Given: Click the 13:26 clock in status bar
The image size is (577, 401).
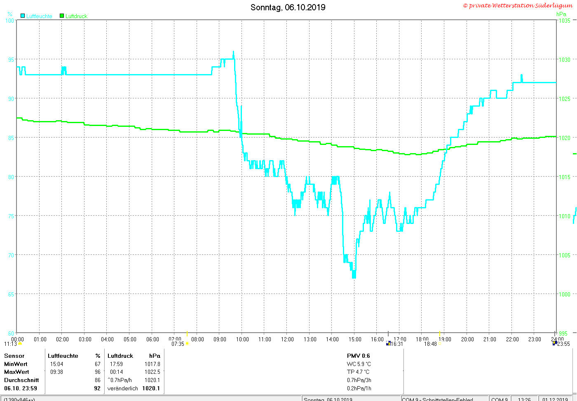Looking at the screenshot, I should click(x=524, y=399).
